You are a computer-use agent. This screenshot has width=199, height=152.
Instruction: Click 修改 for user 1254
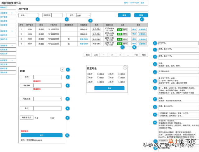(x=134, y=29)
